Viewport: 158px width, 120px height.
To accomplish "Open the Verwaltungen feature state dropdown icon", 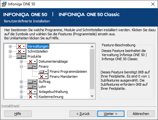I will pos(21,46).
